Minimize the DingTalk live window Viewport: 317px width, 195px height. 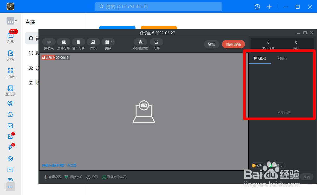pos(299,33)
